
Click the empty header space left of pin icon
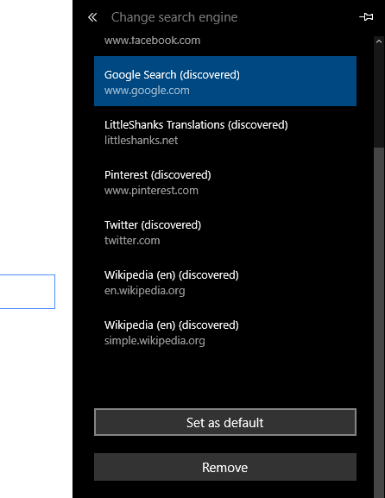tap(297, 17)
